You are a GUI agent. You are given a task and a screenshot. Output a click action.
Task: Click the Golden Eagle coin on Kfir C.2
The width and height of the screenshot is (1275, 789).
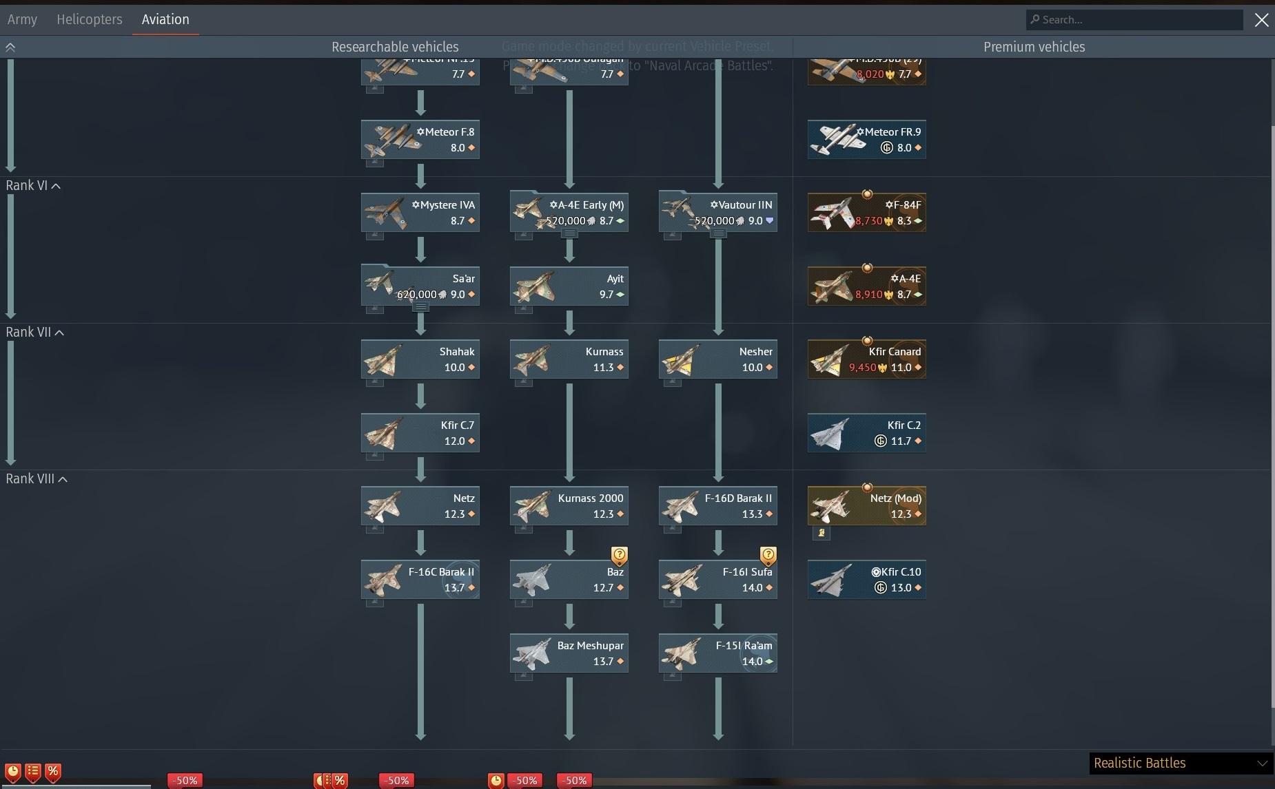pos(880,441)
